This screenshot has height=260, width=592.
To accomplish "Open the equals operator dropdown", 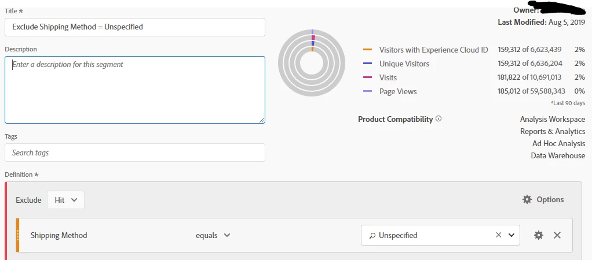I will point(213,235).
